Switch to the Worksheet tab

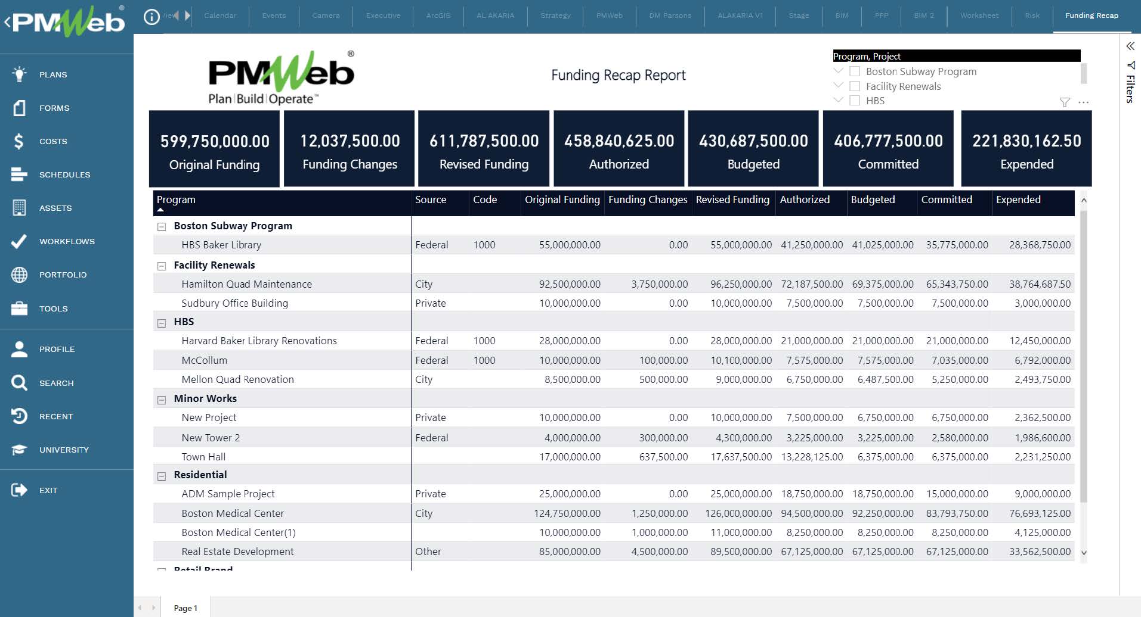[978, 15]
